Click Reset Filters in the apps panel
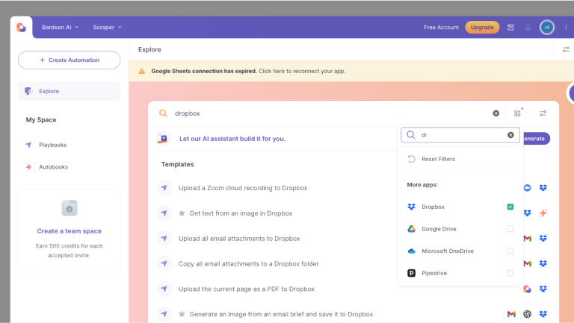 click(x=438, y=159)
